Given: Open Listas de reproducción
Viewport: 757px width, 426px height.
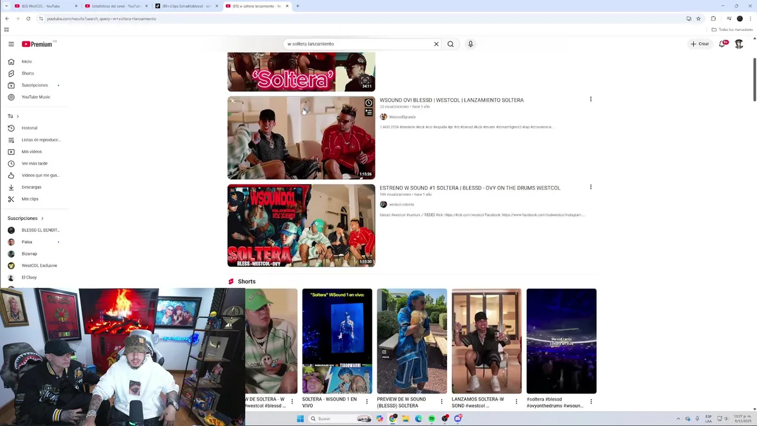Looking at the screenshot, I should pyautogui.click(x=34, y=140).
